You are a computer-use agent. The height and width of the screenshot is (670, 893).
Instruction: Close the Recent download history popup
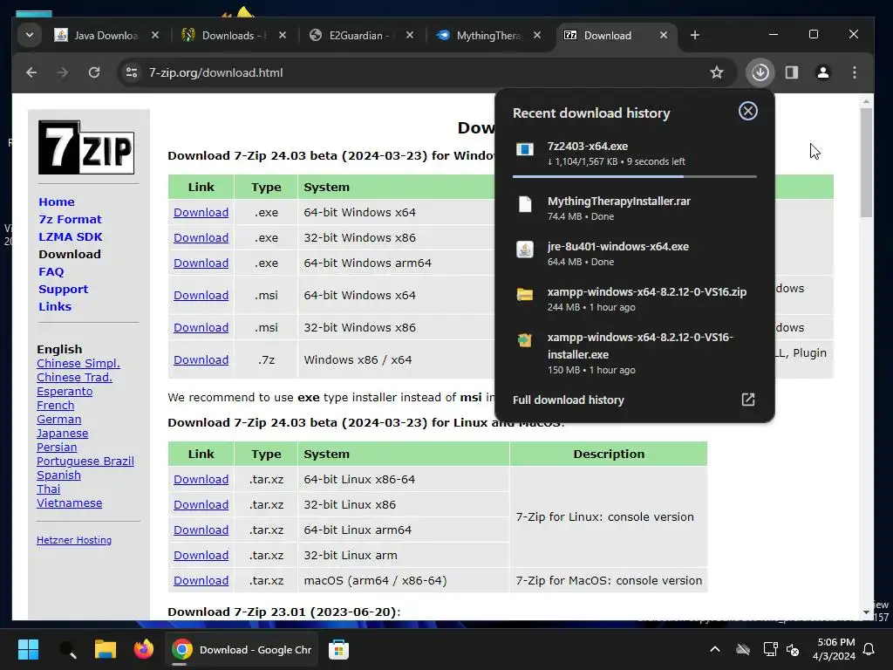[x=747, y=111]
